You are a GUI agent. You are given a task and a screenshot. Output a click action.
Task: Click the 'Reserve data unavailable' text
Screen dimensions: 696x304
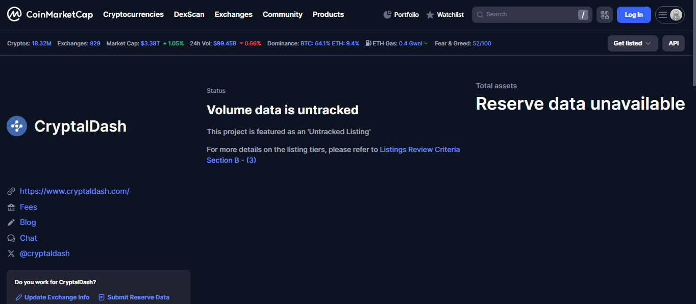[x=580, y=104]
